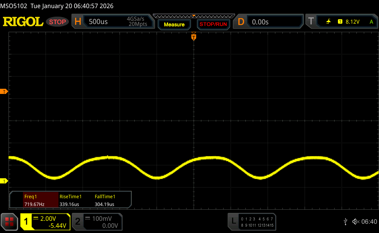379x233 pixels.
Task: Open the 500us timebase scale setting
Action: click(x=98, y=22)
